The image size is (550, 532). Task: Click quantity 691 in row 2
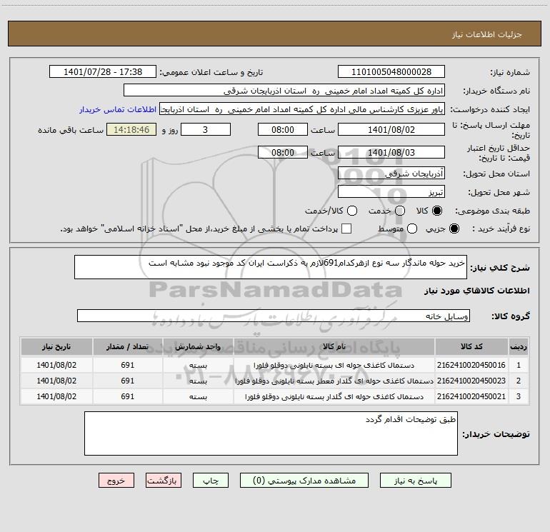pyautogui.click(x=128, y=381)
